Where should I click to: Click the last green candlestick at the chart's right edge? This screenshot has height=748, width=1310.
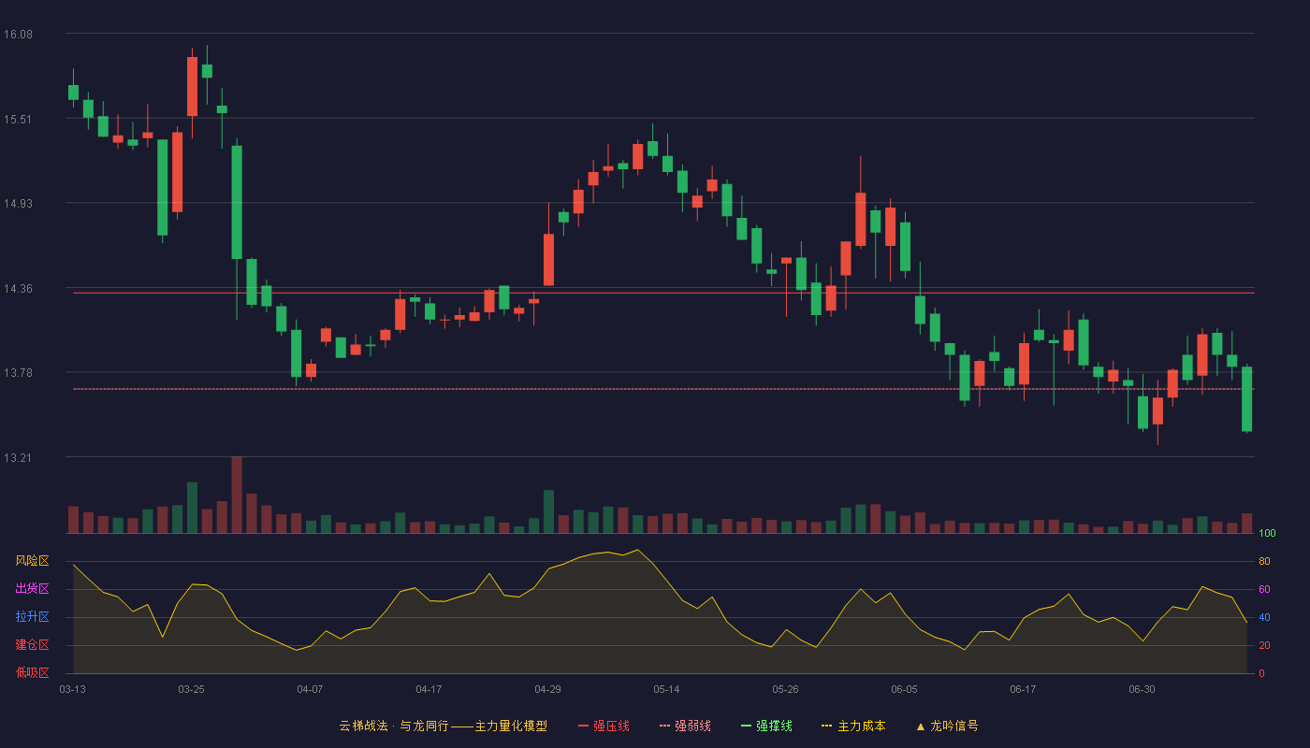tap(1246, 399)
